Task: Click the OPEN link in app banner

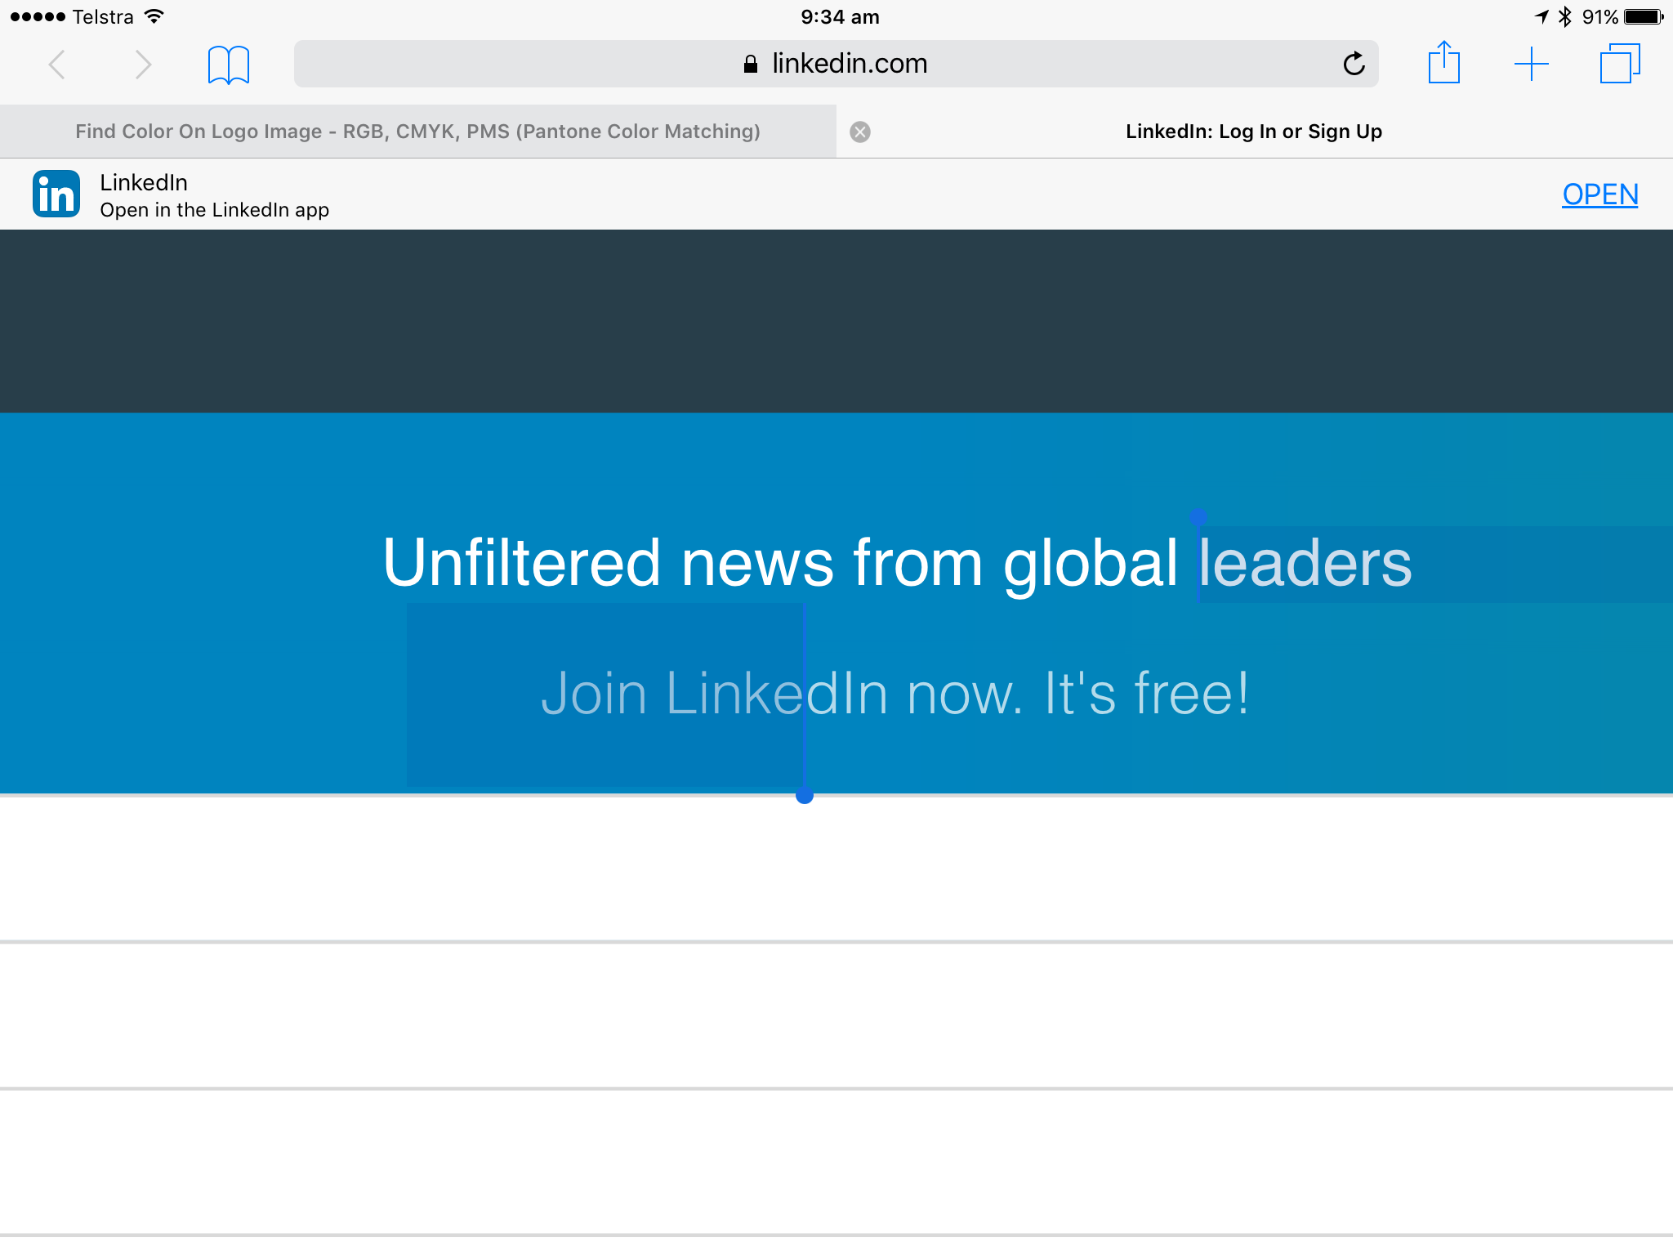Action: pyautogui.click(x=1599, y=194)
